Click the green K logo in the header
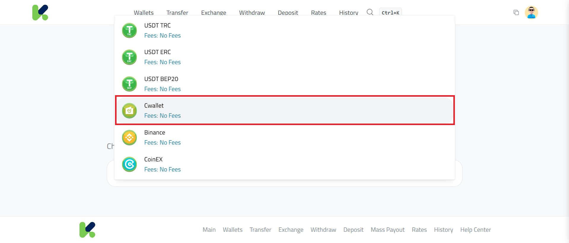The height and width of the screenshot is (243, 569). [40, 12]
